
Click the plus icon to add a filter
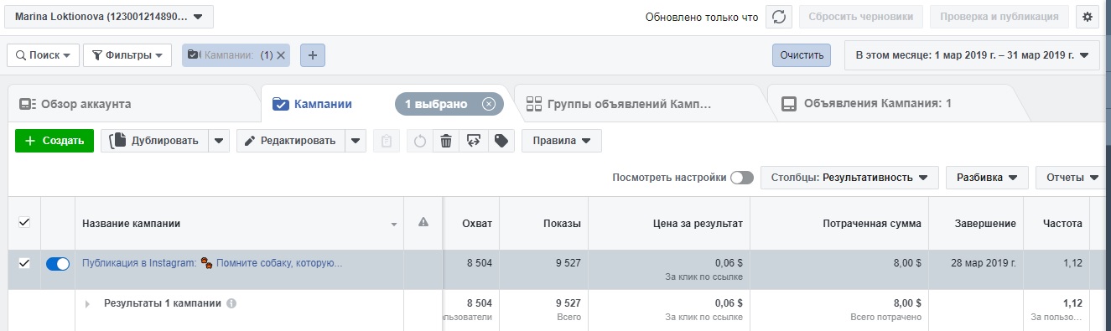coord(312,55)
